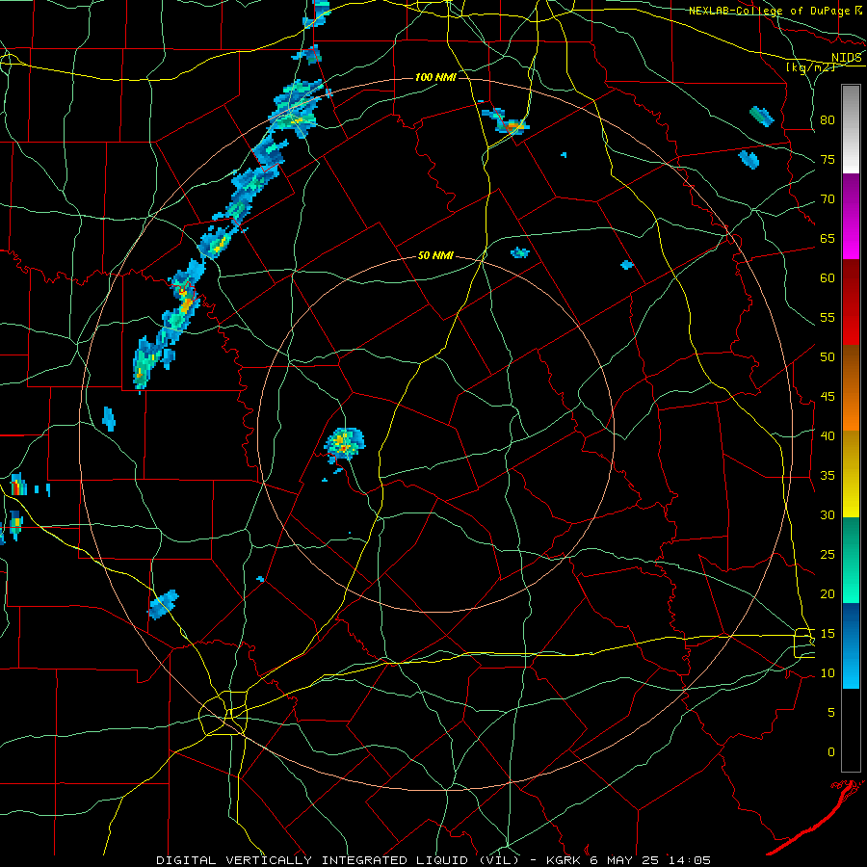Select the 70 value on the scale

pyautogui.click(x=828, y=199)
